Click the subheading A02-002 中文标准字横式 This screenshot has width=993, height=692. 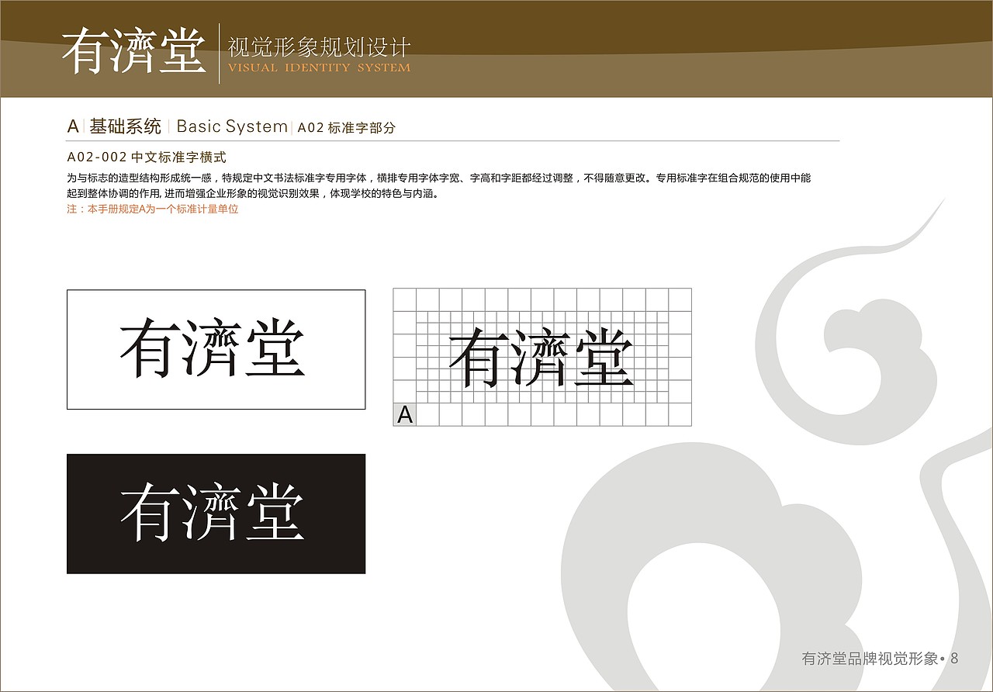click(x=147, y=157)
